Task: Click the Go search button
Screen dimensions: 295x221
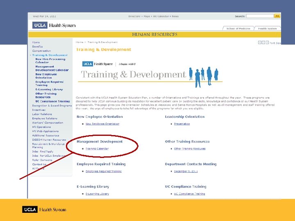Action: [277, 16]
